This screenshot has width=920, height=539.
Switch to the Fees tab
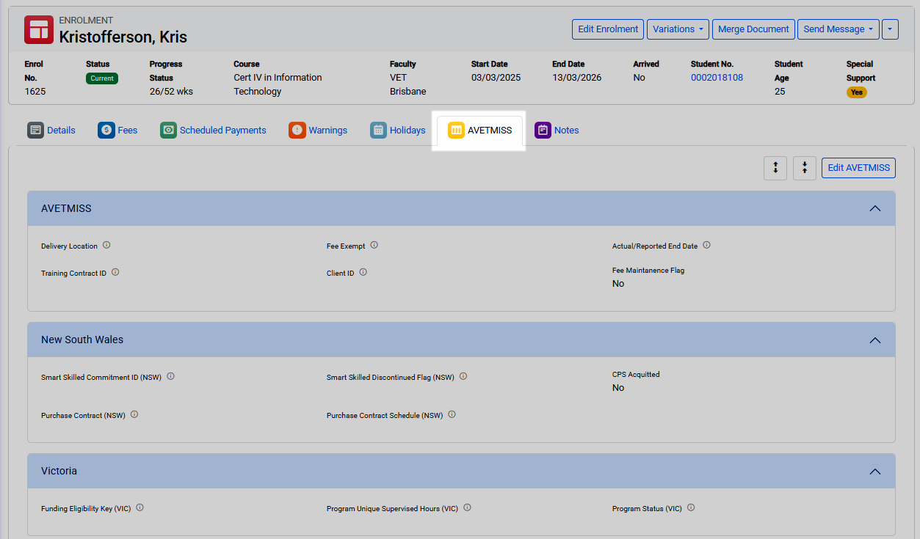coord(117,131)
